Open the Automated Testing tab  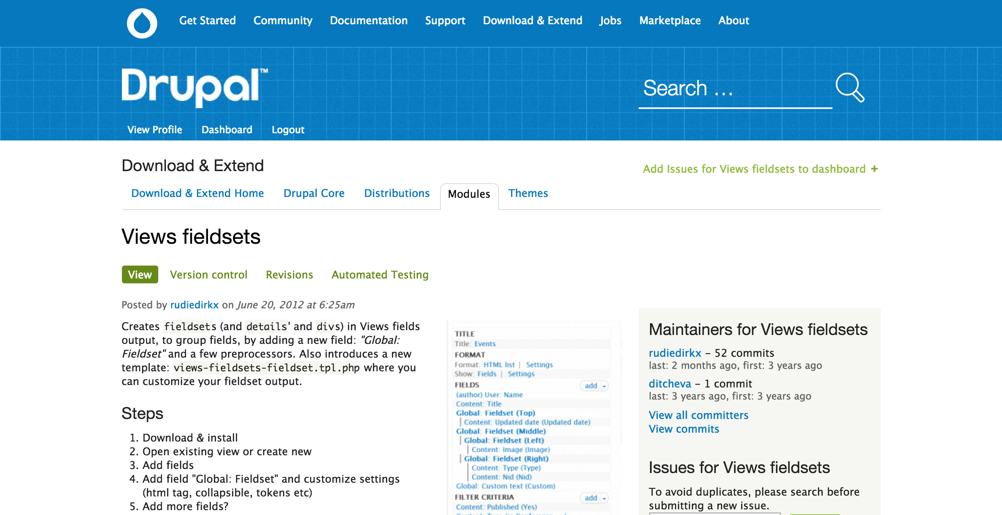[x=380, y=274]
